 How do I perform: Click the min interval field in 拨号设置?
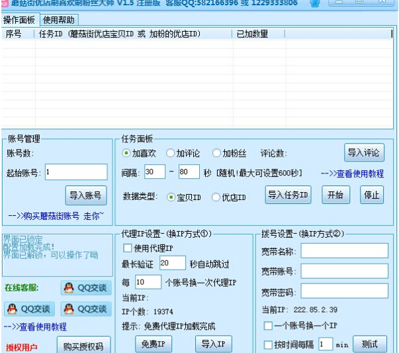(x=325, y=344)
